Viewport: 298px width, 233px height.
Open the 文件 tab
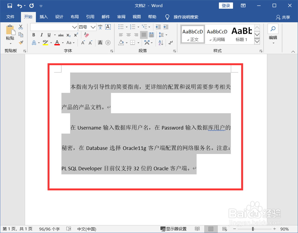[10, 17]
